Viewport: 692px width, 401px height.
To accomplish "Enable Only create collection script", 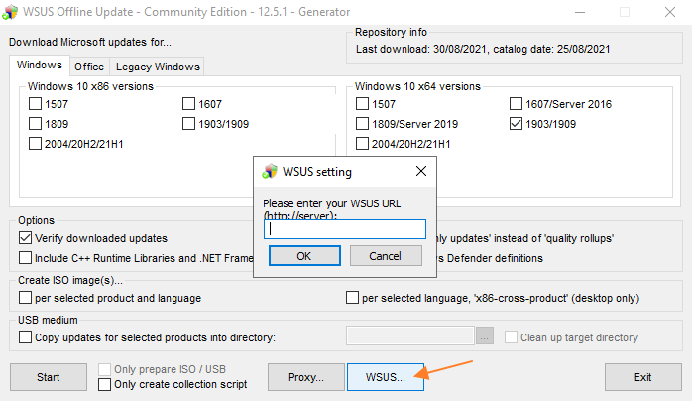I will click(105, 384).
